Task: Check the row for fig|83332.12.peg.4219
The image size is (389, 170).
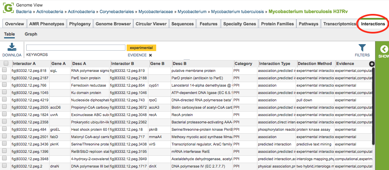Action: 5,100
